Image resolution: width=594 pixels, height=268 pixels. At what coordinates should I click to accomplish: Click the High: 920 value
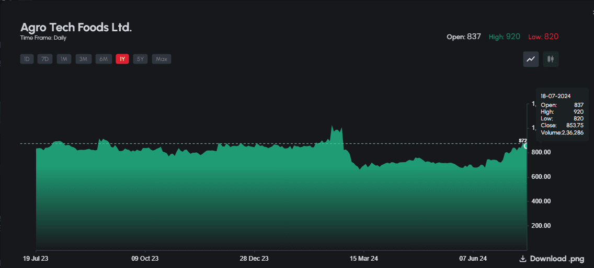click(x=505, y=36)
